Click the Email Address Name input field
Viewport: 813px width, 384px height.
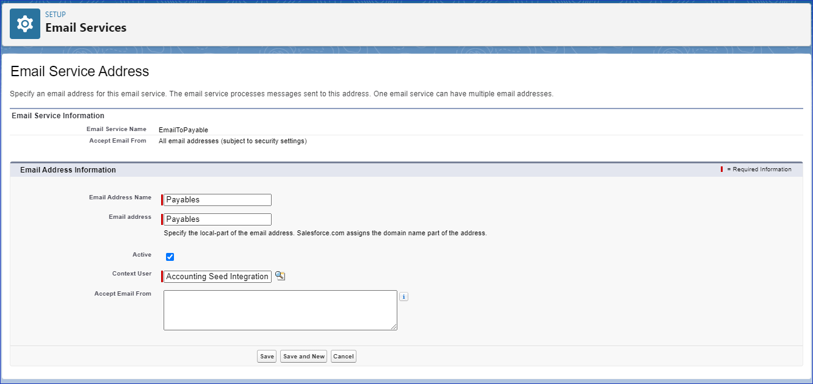point(217,200)
